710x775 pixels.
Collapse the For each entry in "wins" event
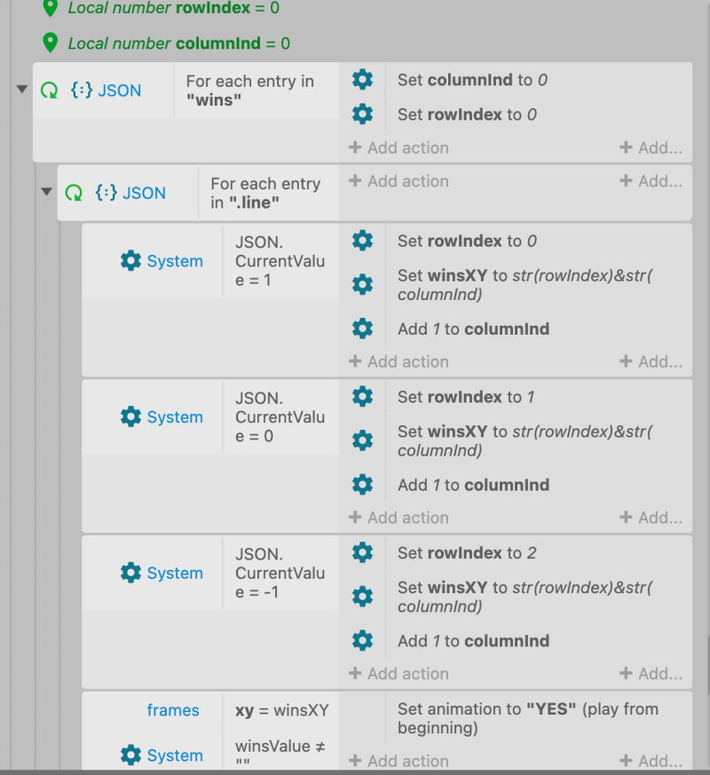[x=21, y=90]
